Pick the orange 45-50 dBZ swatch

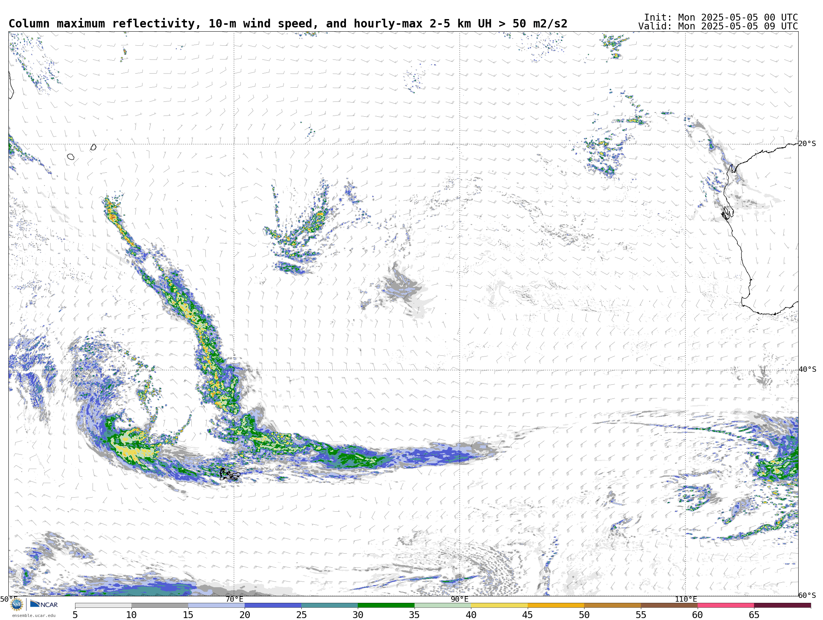click(556, 605)
